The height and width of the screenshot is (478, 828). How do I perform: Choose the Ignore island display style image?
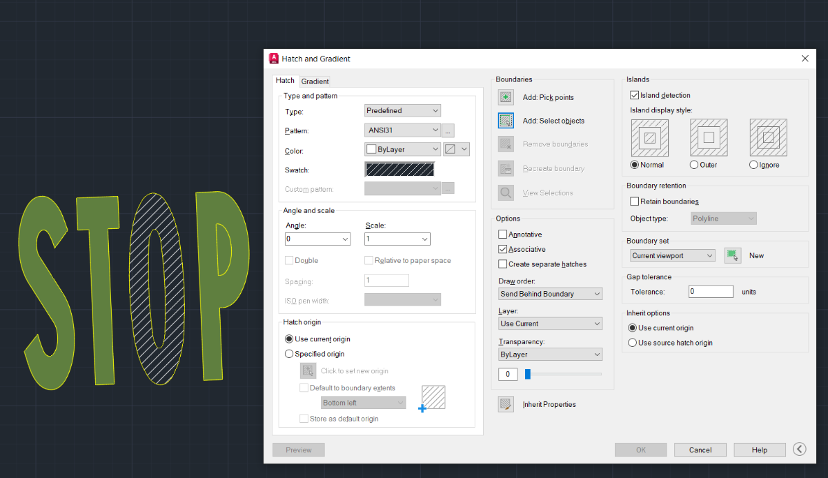(x=768, y=138)
